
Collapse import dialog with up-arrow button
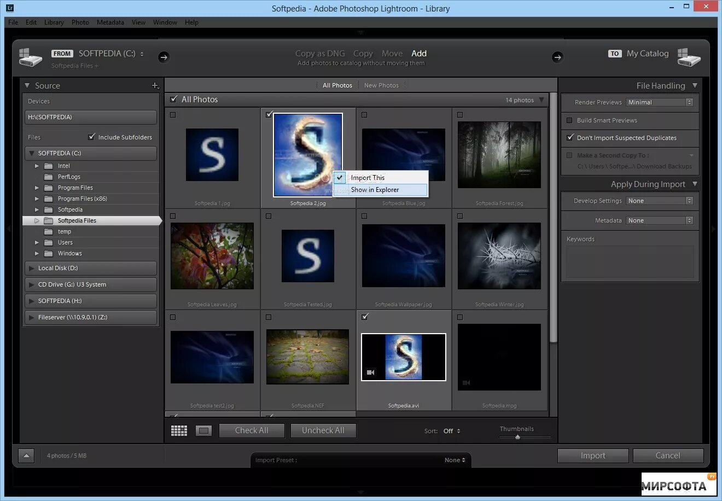point(26,456)
